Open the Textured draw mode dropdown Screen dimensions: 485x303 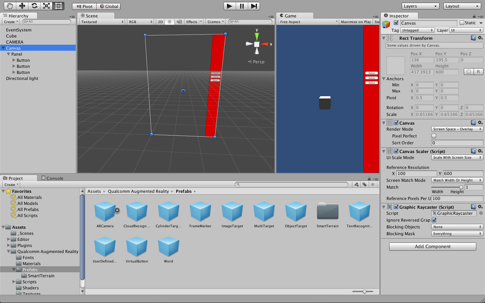(x=102, y=22)
